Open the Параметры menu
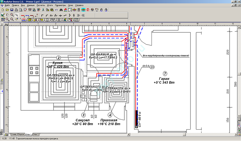The image size is (241, 141). (x=61, y=5)
